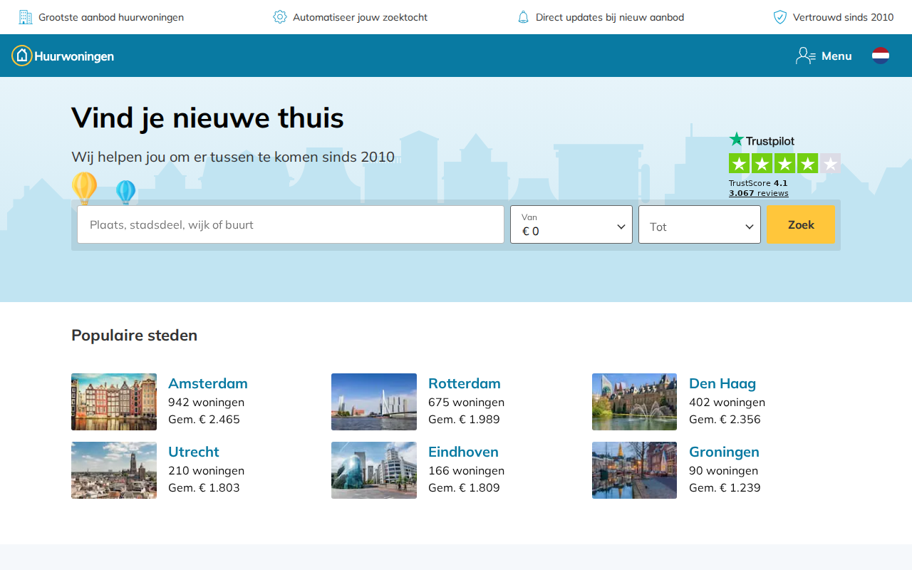Open the 3.067 reviews Trustpilot link
The width and height of the screenshot is (912, 570).
759,193
